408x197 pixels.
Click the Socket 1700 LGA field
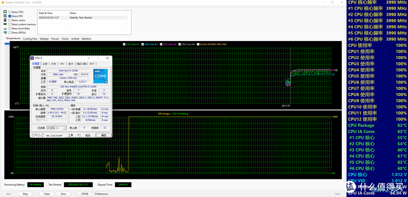coord(68,78)
